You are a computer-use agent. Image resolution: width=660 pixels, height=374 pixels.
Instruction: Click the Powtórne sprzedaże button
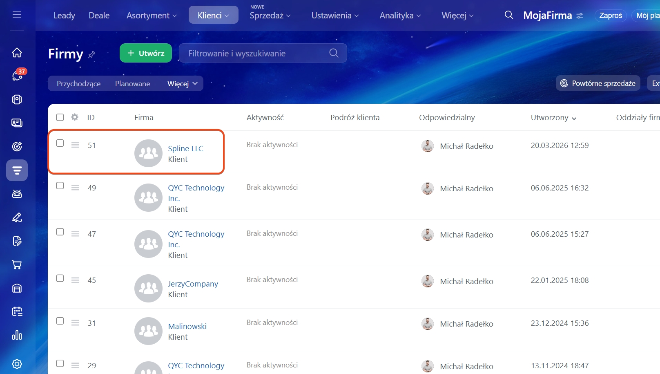(x=598, y=83)
